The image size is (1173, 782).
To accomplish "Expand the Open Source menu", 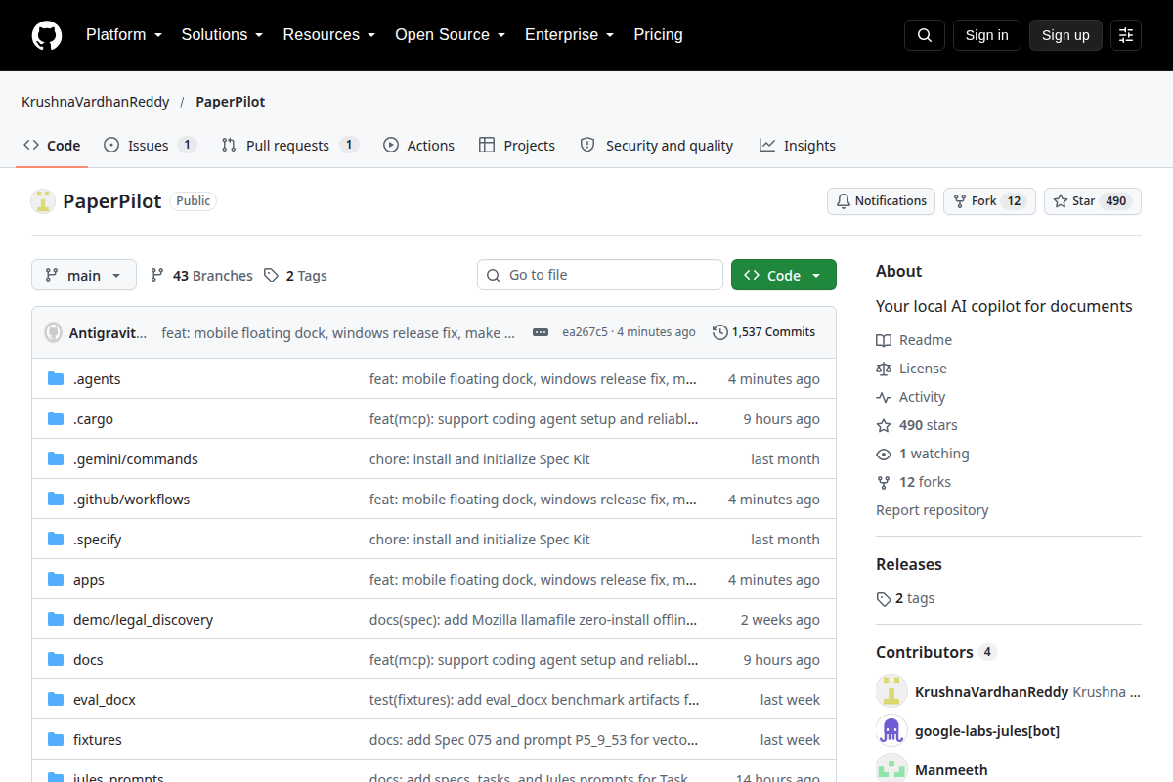I will pos(450,35).
